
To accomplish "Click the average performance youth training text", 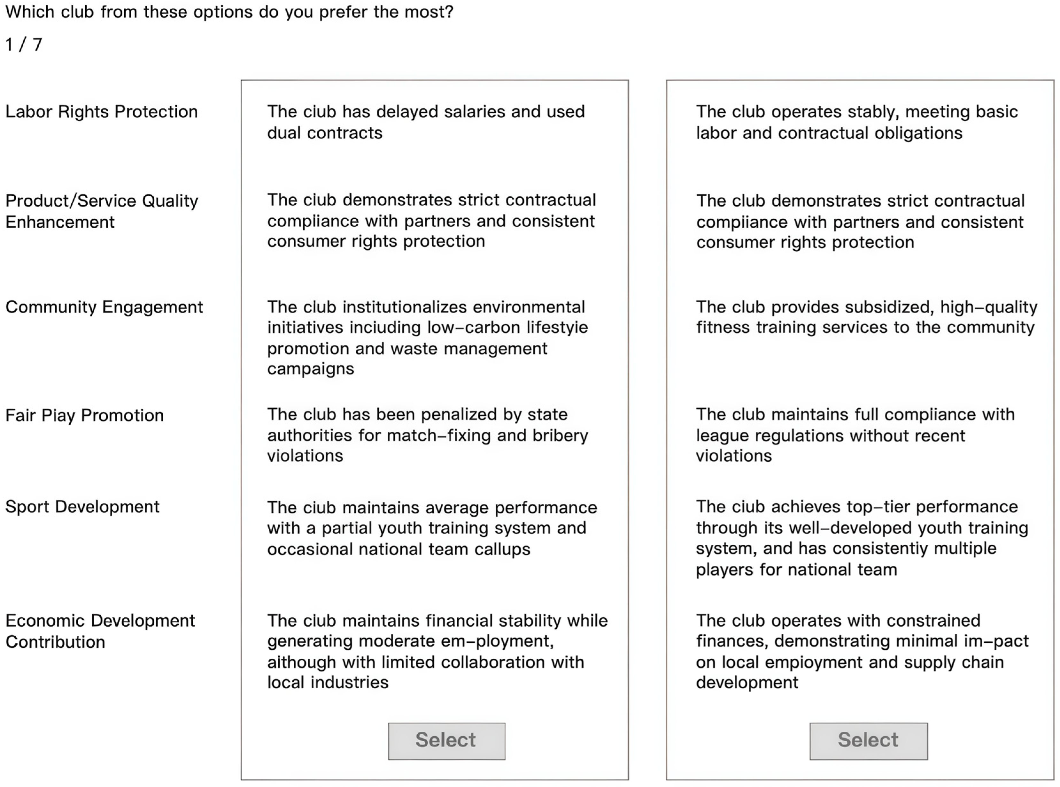I will click(x=431, y=528).
